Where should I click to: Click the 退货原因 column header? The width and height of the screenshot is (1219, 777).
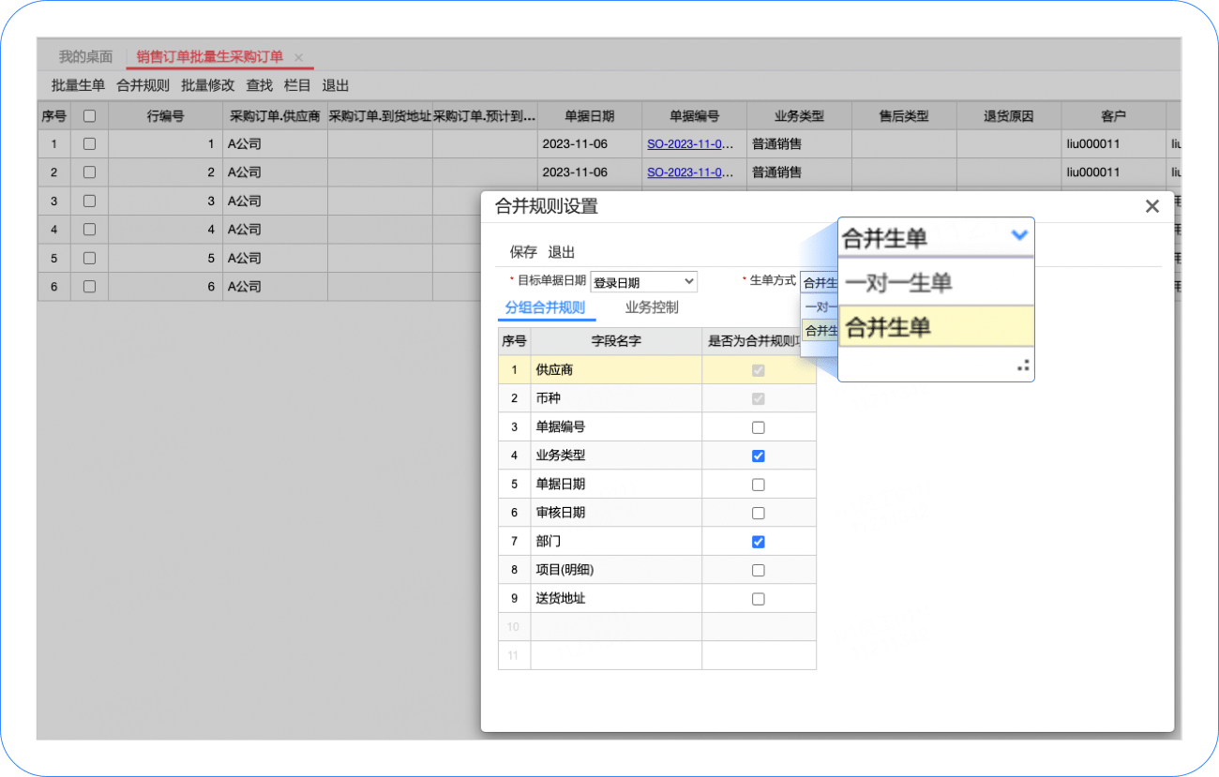(x=1009, y=116)
